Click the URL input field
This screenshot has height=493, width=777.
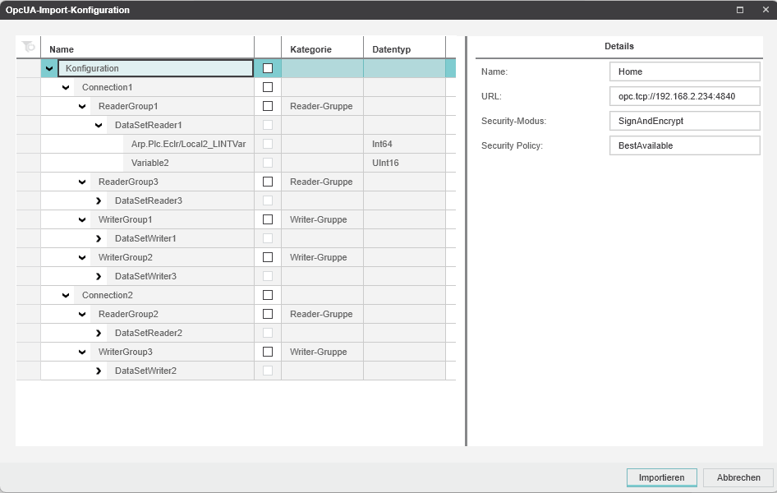[x=684, y=96]
